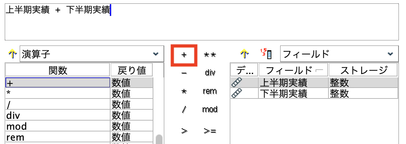The height and width of the screenshot is (144, 406).
Task: Click the minus operator button
Action: click(x=184, y=73)
